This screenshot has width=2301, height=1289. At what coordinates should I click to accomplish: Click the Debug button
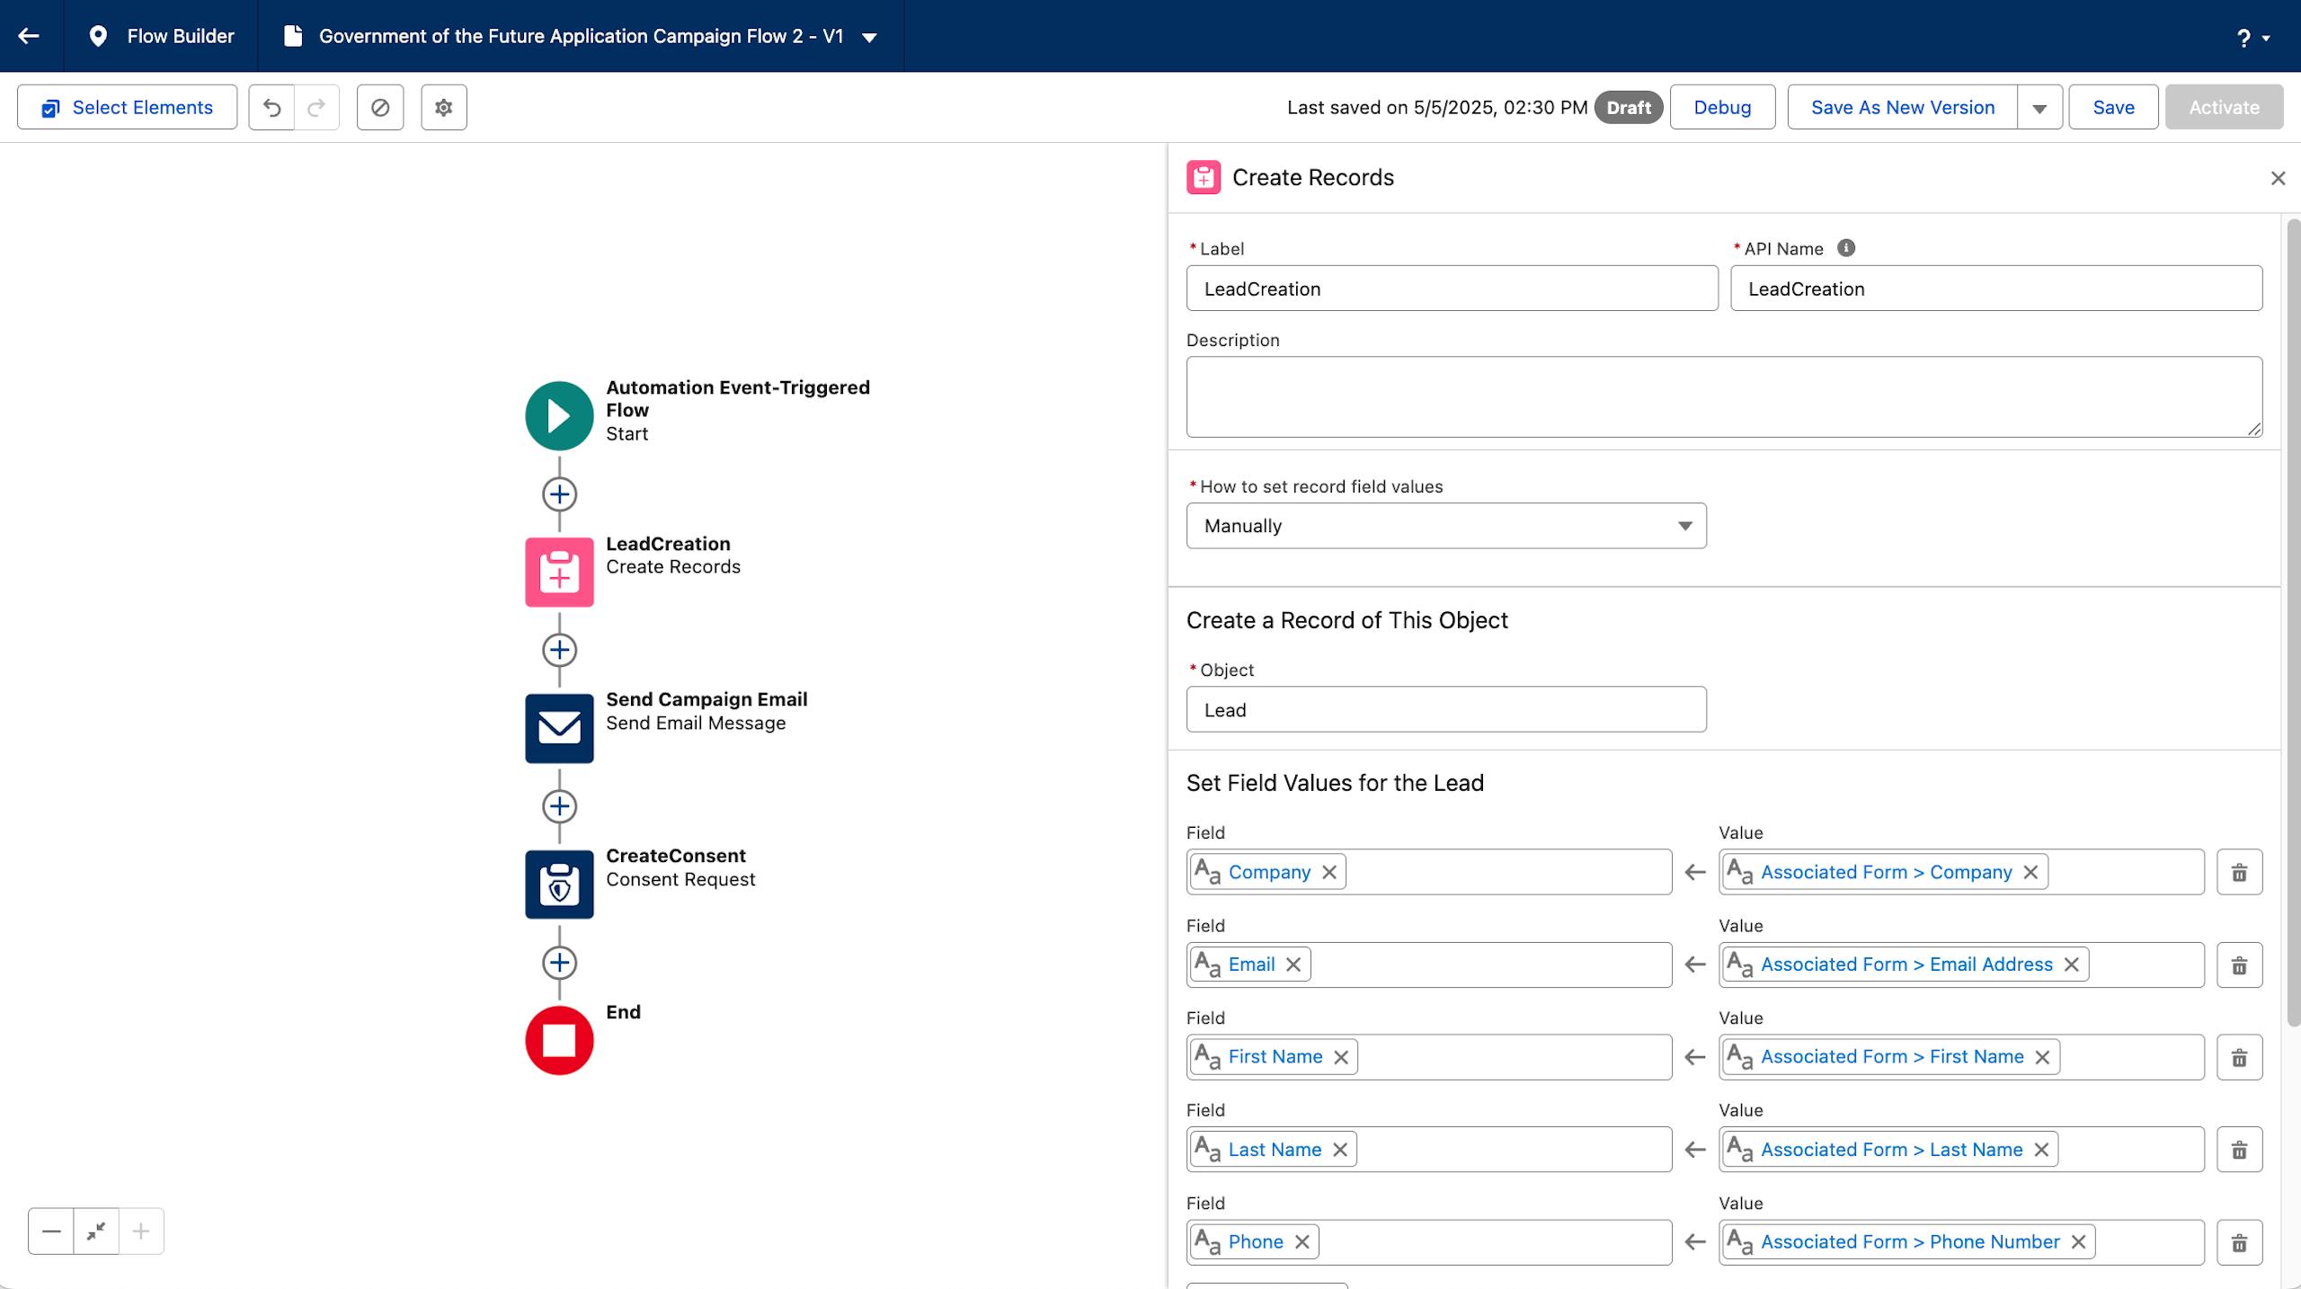1721,108
